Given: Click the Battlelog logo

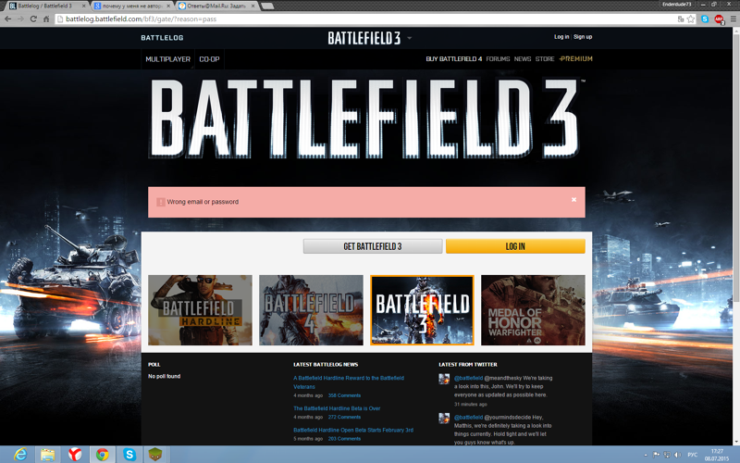Looking at the screenshot, I should click(x=162, y=38).
